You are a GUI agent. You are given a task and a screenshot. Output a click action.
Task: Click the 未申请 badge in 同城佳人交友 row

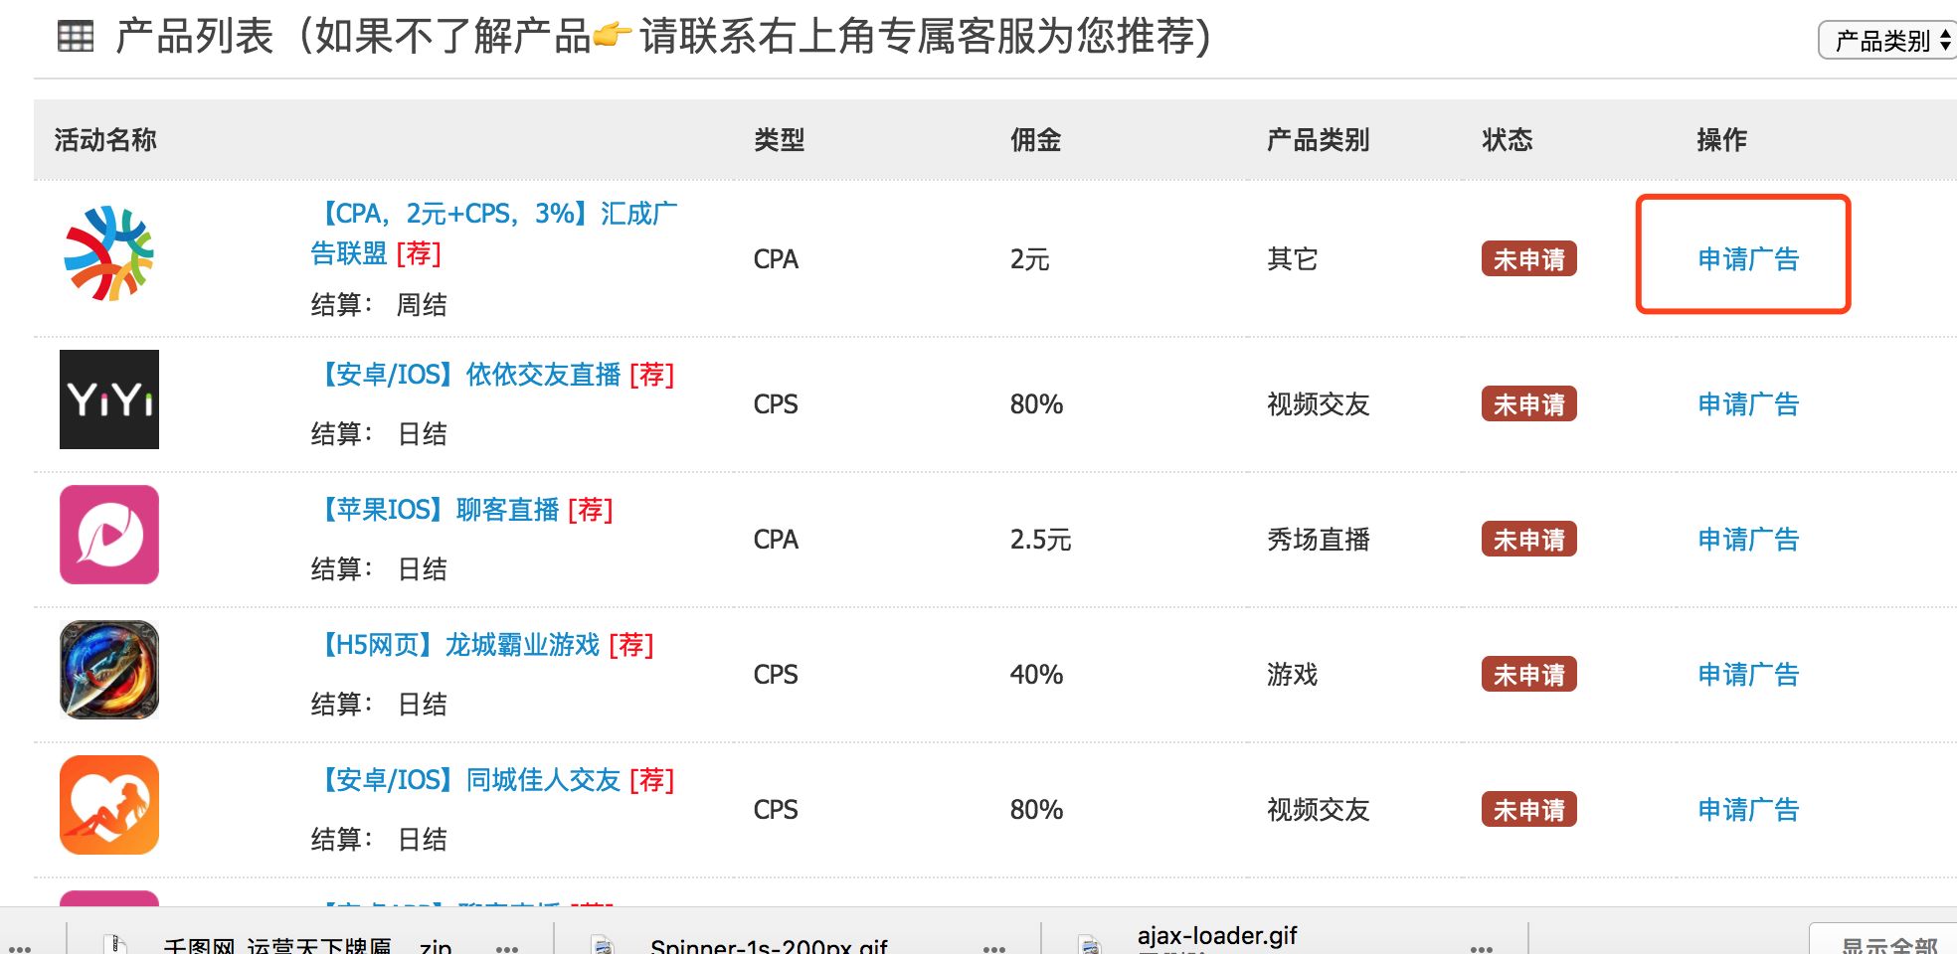1528,810
